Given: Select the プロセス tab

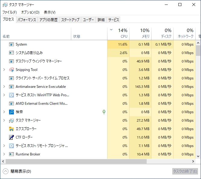Looking at the screenshot, I should [8, 19].
